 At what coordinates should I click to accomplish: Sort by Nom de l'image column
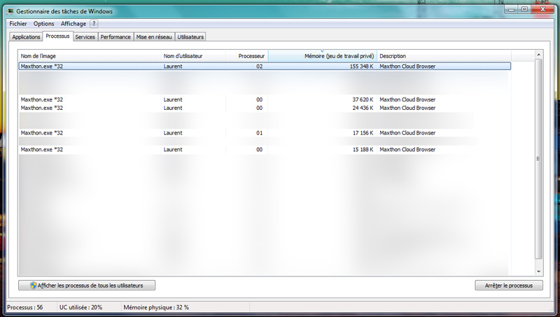tap(90, 56)
